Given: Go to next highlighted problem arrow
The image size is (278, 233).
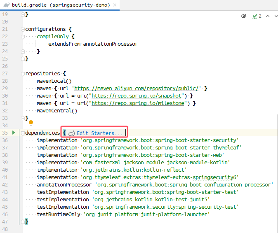Looking at the screenshot, I should click(x=276, y=16).
